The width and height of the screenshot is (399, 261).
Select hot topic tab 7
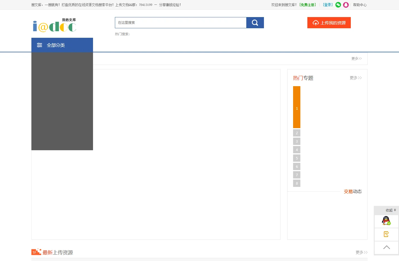click(297, 175)
